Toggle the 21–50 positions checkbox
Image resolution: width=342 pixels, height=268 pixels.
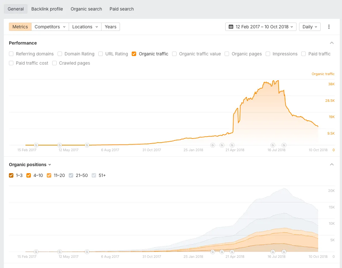coord(71,175)
